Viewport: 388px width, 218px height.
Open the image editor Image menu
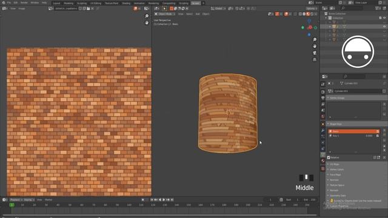(22, 8)
